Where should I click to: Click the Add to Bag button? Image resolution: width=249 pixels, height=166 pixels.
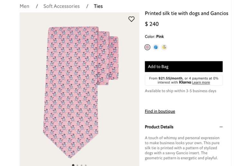point(183,67)
